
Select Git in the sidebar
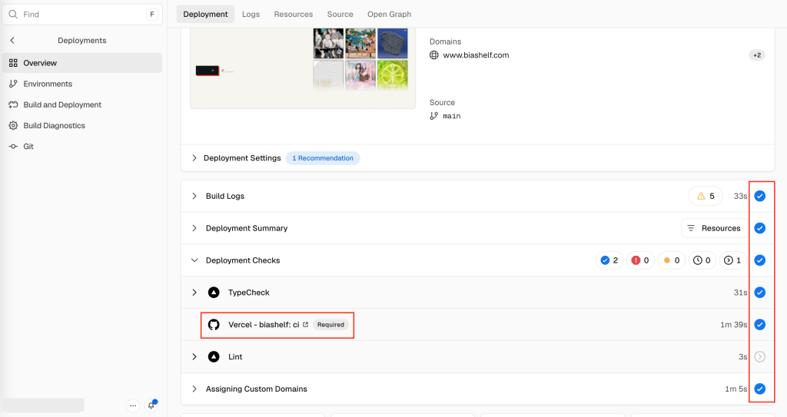(x=82, y=147)
